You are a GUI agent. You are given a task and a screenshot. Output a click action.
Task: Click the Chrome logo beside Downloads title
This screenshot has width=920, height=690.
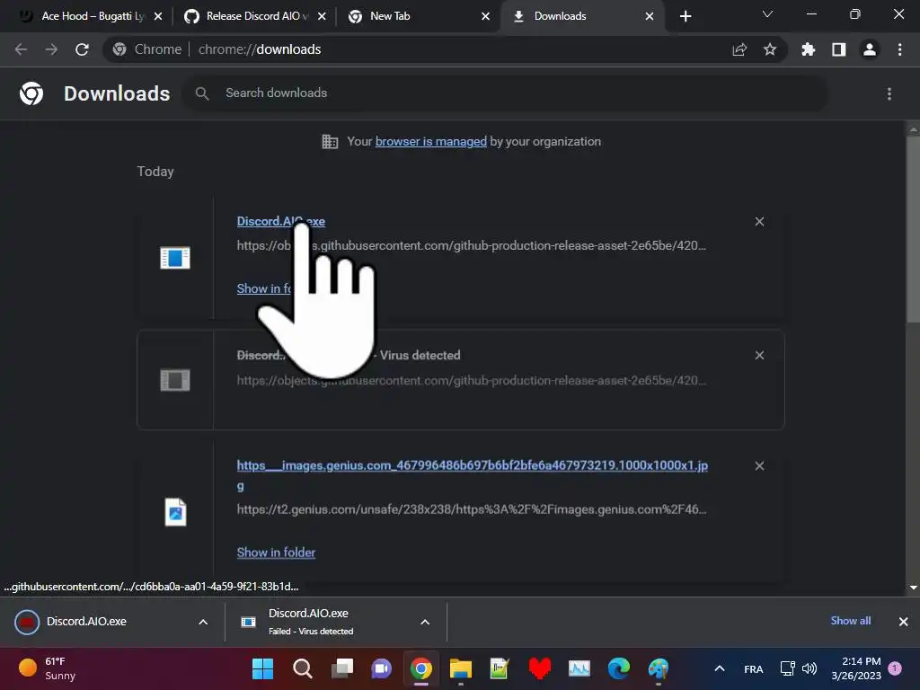point(31,93)
